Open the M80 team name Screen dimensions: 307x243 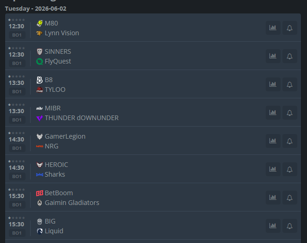(x=51, y=23)
